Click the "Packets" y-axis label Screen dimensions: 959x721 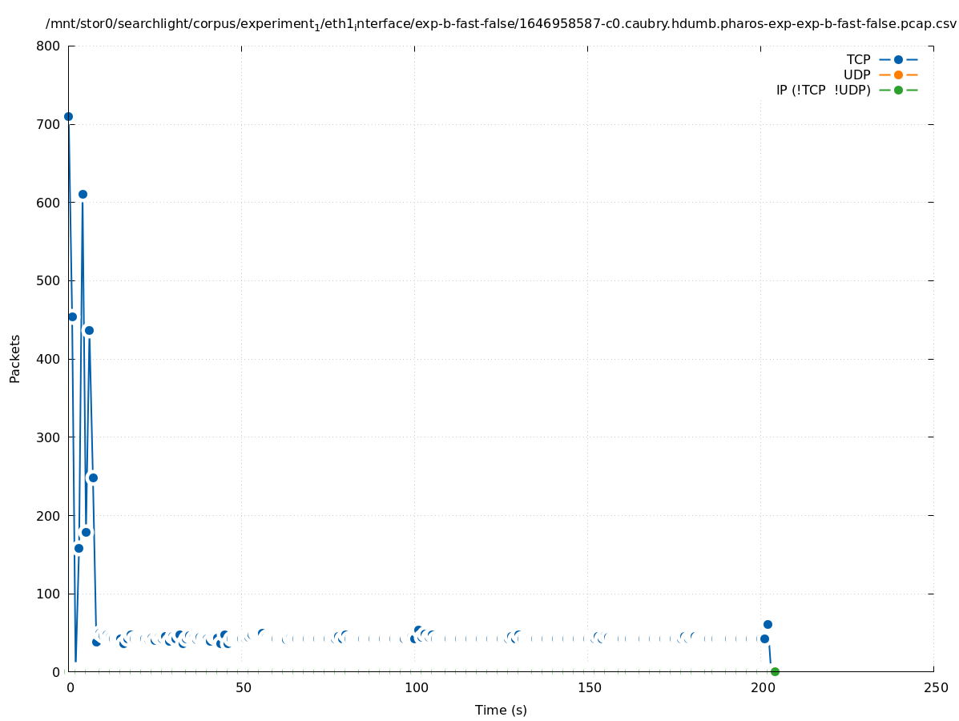[15, 359]
